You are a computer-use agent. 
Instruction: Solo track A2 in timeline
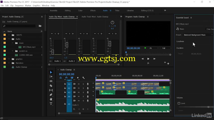click(x=83, y=88)
